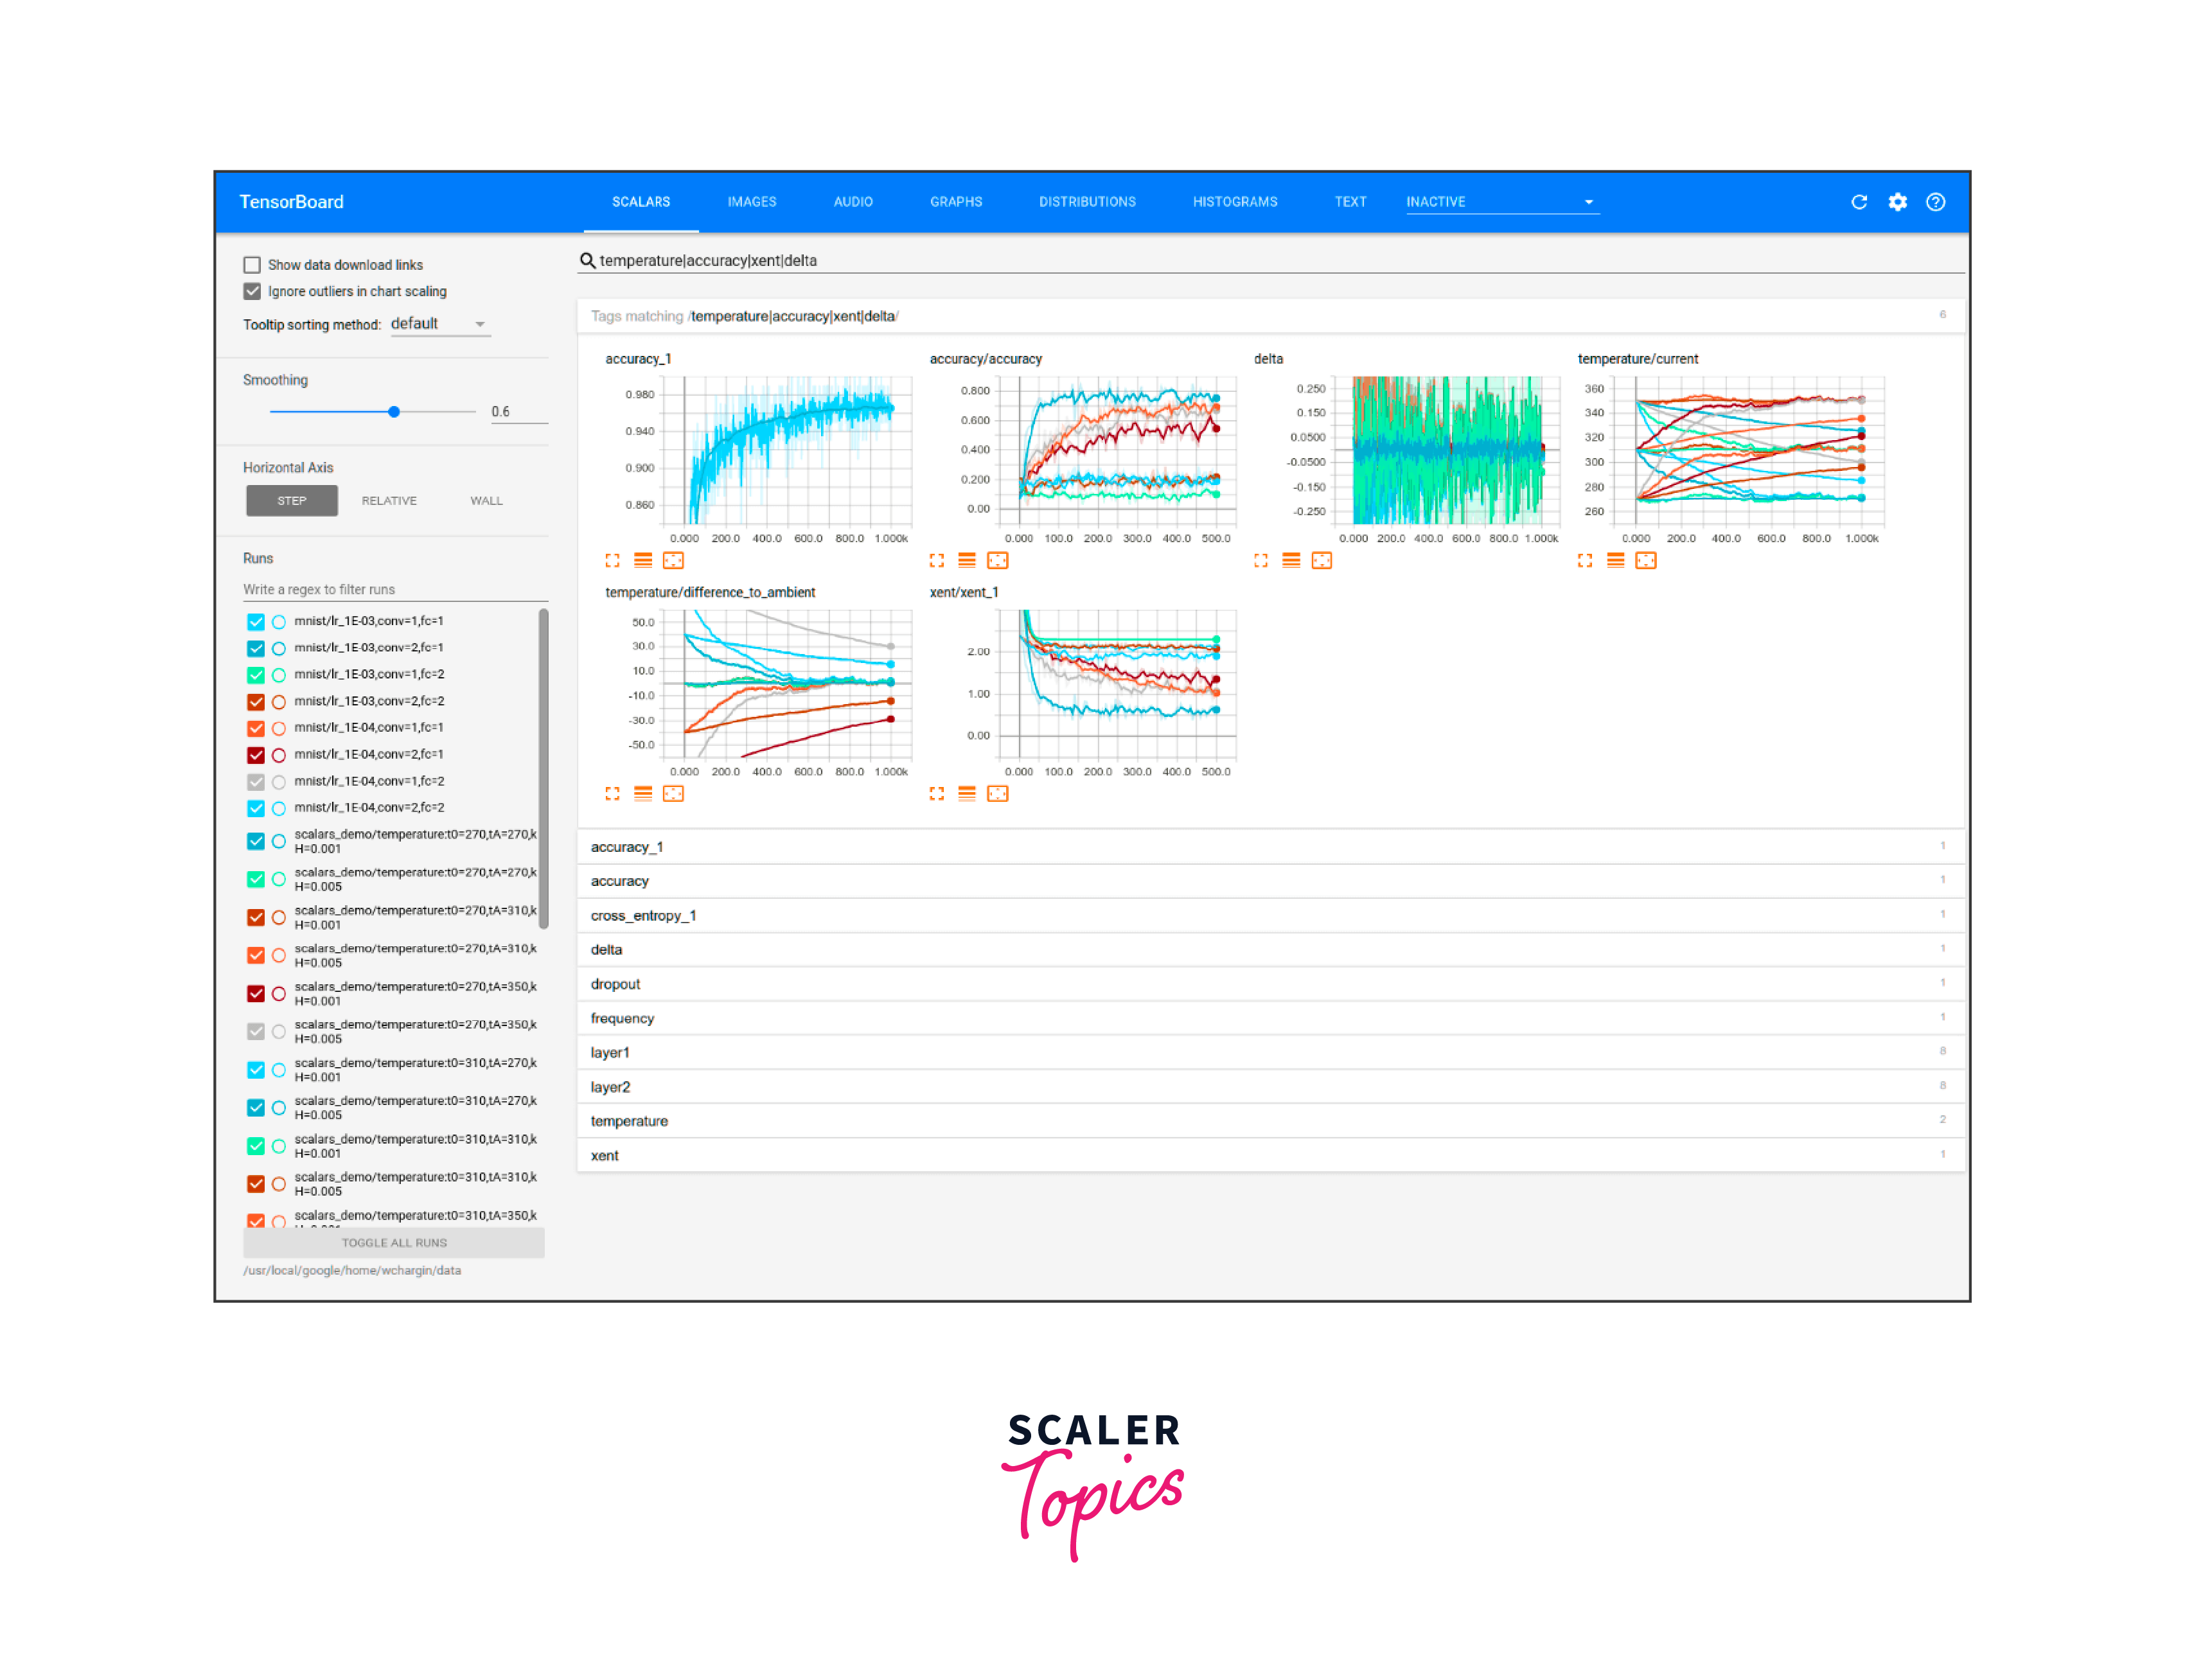The width and height of the screenshot is (2185, 1680).
Task: Click the Smoothing slider handle
Action: [x=394, y=412]
